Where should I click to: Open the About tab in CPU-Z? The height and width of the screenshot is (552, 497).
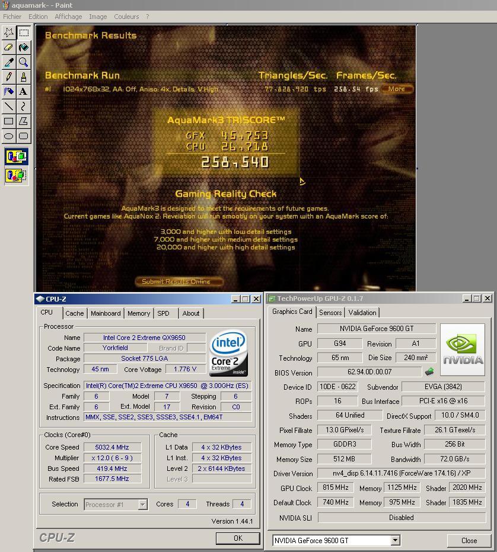[x=191, y=313]
